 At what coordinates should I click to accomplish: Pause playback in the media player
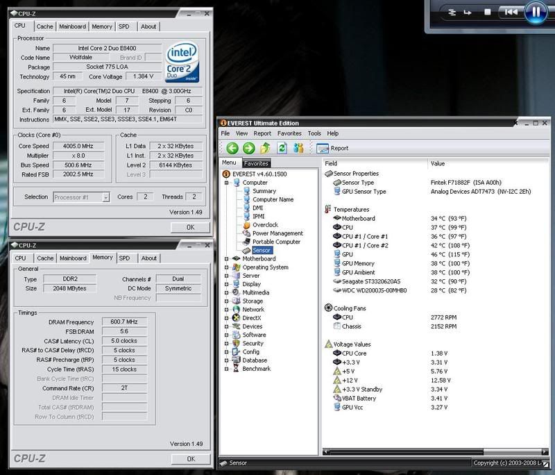[536, 12]
